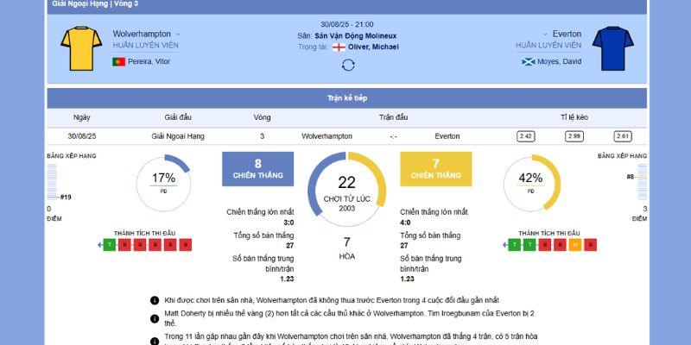Click the Portugal flag next to Pereira, Vitor

pyautogui.click(x=119, y=61)
